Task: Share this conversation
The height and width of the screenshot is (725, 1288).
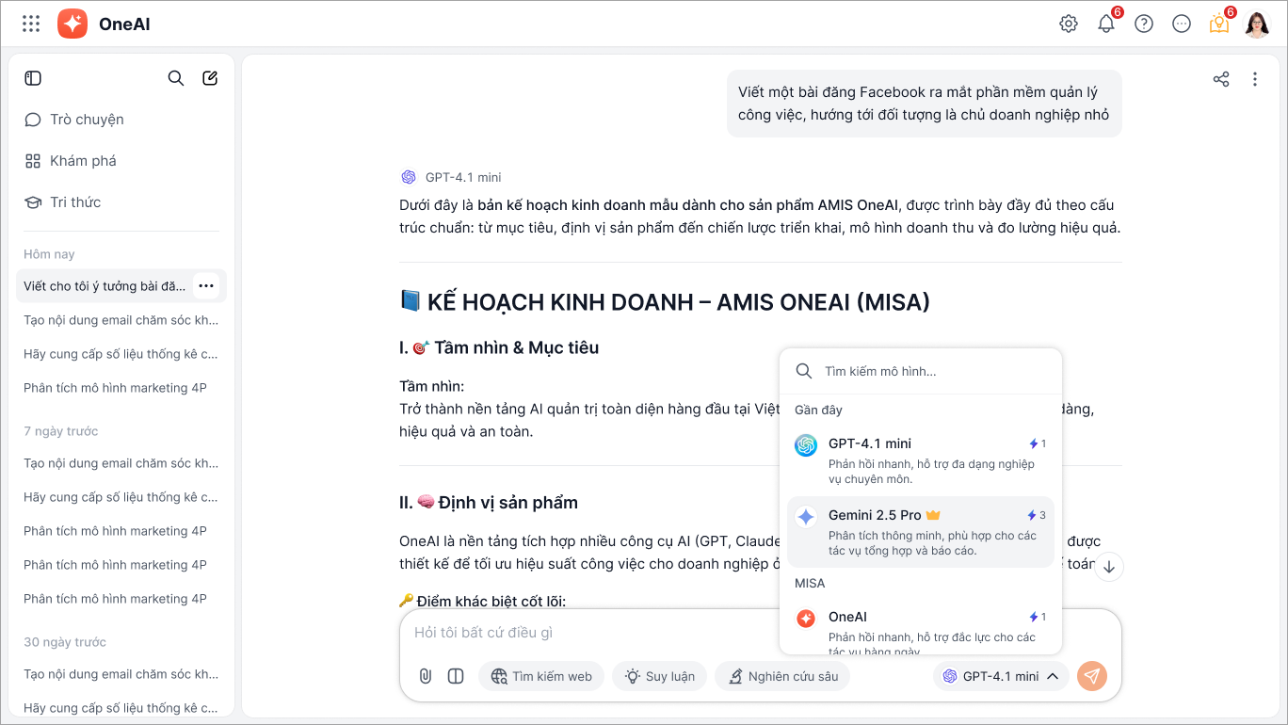Action: 1221,79
